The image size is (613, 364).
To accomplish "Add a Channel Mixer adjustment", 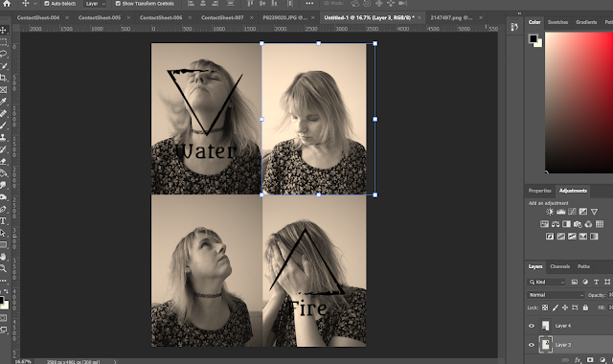I will (x=588, y=224).
